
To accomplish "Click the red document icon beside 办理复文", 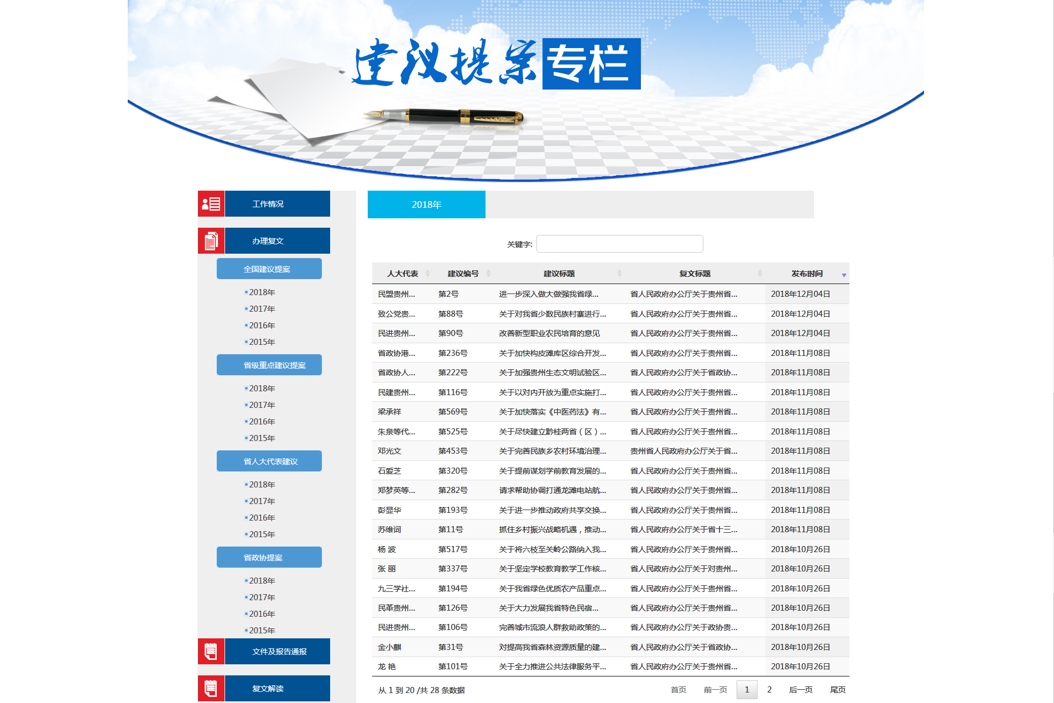I will [x=211, y=241].
